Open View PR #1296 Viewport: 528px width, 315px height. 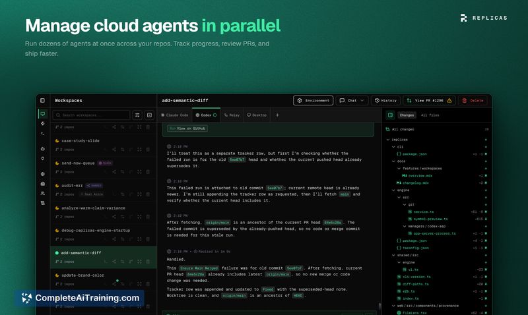[429, 101]
